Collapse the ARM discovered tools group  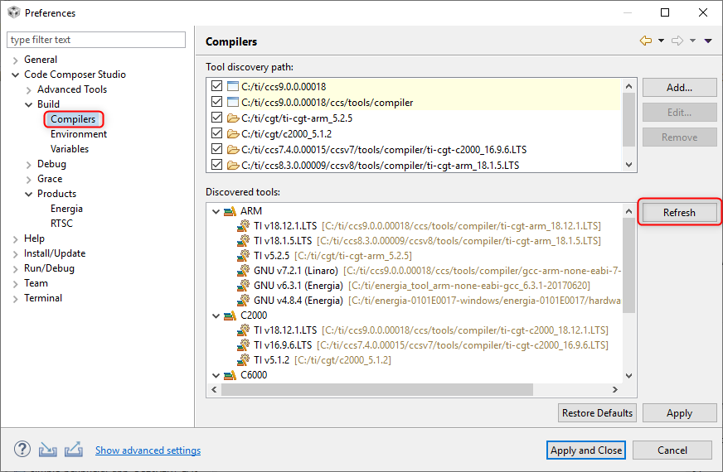[x=216, y=211]
